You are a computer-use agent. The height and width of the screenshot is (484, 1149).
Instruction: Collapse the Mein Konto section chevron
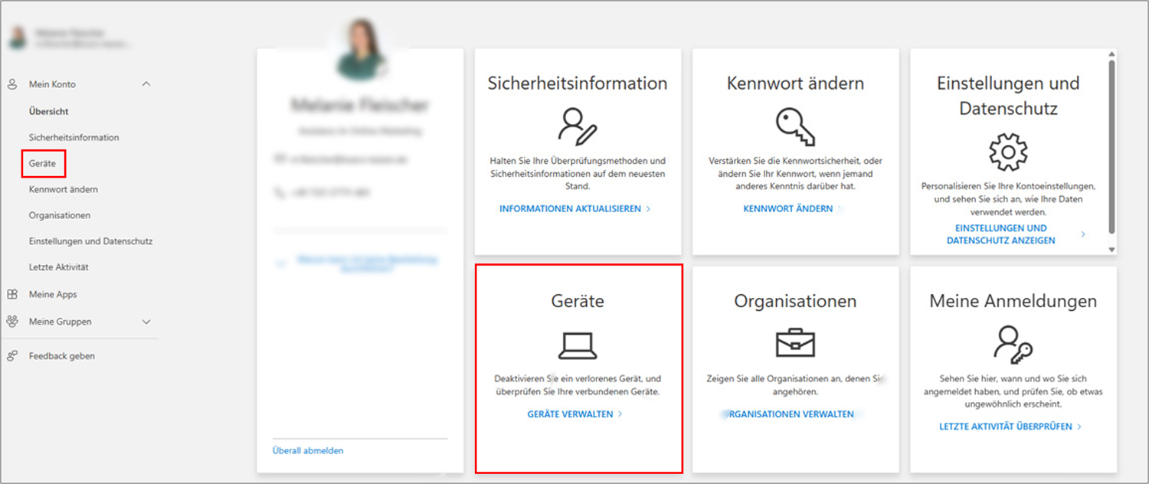pyautogui.click(x=146, y=84)
